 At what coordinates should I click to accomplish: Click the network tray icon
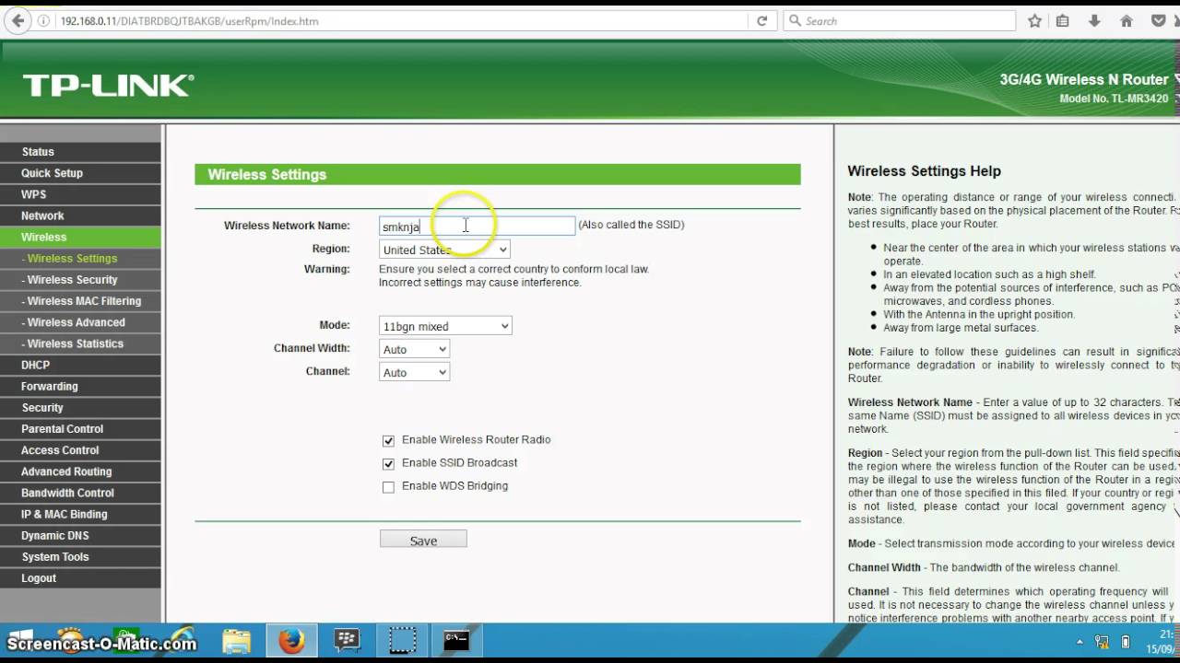coord(1102,642)
